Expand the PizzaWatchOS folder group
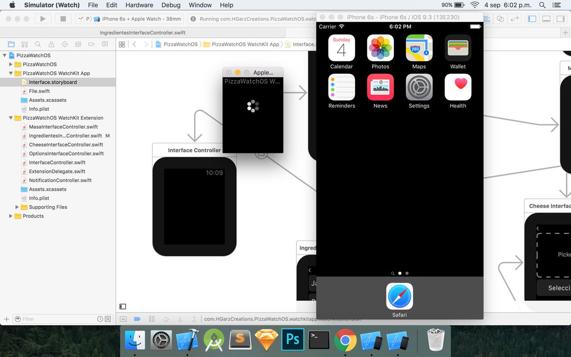Image resolution: width=571 pixels, height=357 pixels. 11,64
